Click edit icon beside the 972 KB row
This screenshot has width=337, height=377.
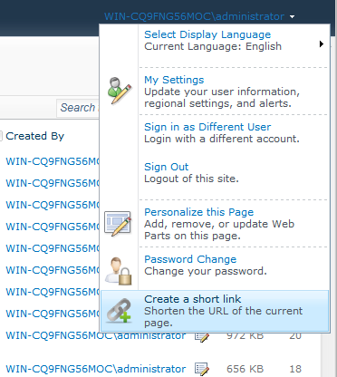pos(202,337)
